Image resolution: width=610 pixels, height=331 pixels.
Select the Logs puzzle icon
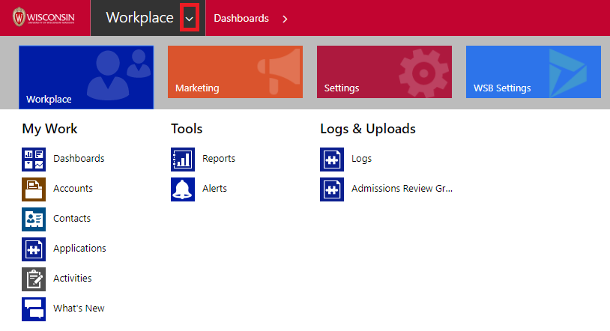[332, 159]
